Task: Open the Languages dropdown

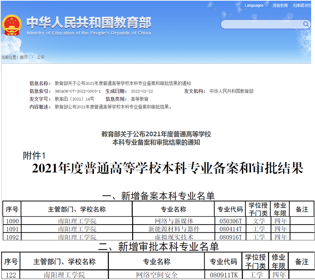Action: point(256,5)
